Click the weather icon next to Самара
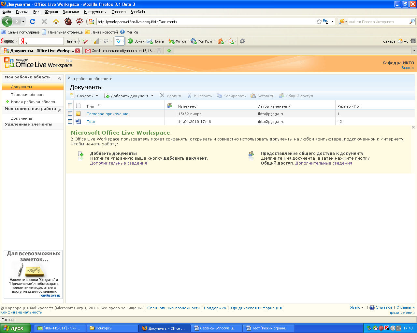 click(x=400, y=41)
